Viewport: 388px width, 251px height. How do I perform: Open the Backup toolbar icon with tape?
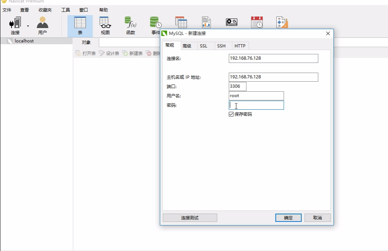(x=232, y=22)
